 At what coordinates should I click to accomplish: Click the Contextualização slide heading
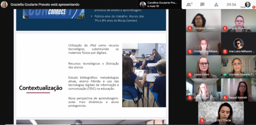(41, 88)
